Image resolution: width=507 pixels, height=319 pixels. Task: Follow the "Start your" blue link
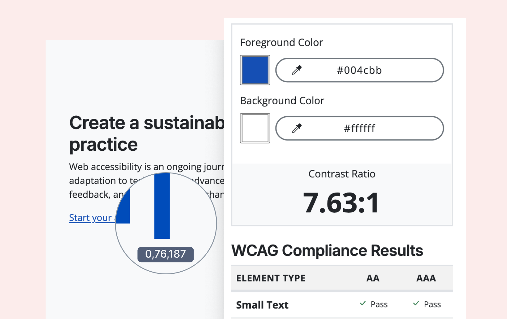(90, 218)
